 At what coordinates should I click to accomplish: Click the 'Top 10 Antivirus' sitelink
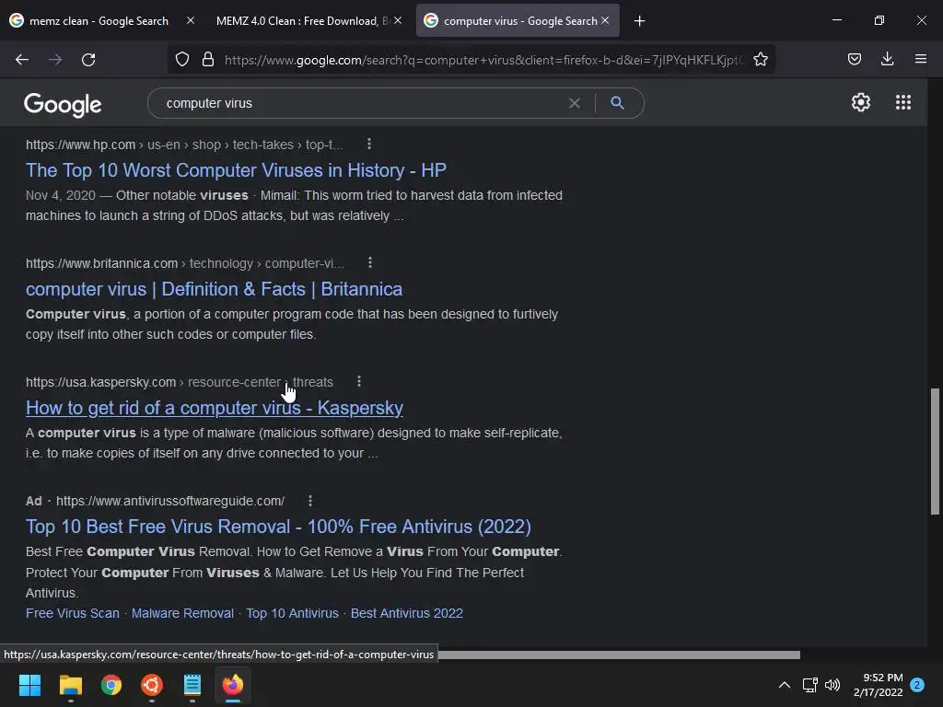[292, 613]
